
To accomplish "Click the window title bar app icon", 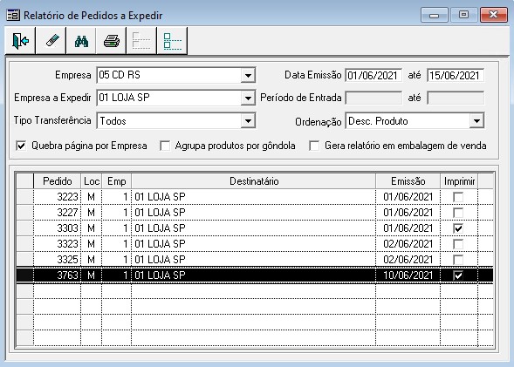I will click(13, 16).
